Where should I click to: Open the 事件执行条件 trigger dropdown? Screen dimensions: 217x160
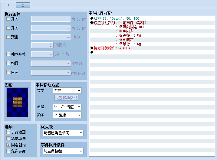[x=63, y=151]
